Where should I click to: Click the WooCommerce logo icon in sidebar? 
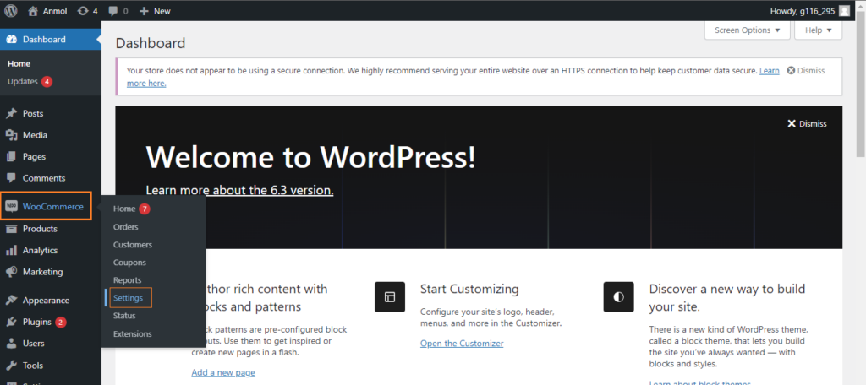tap(11, 207)
